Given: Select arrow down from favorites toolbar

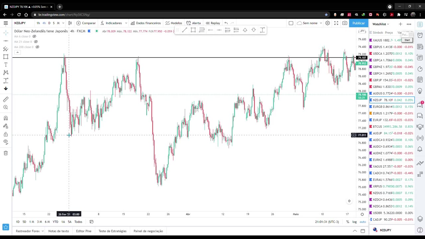Looking at the screenshot, I should (x=253, y=30).
